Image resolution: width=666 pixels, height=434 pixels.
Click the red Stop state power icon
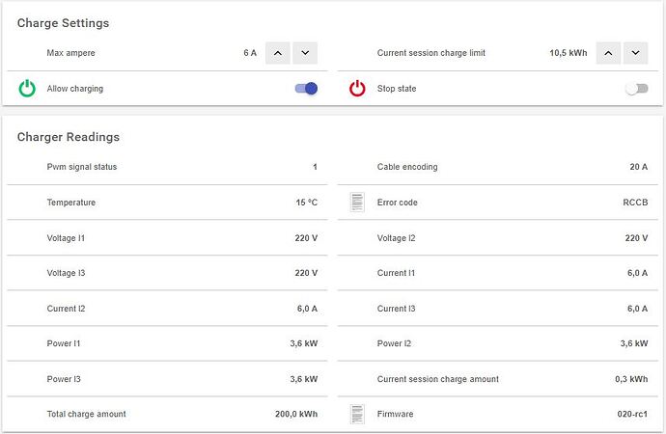pos(357,88)
